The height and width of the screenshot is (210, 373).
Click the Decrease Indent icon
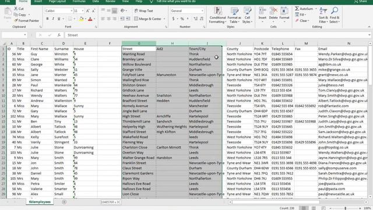[122, 19]
